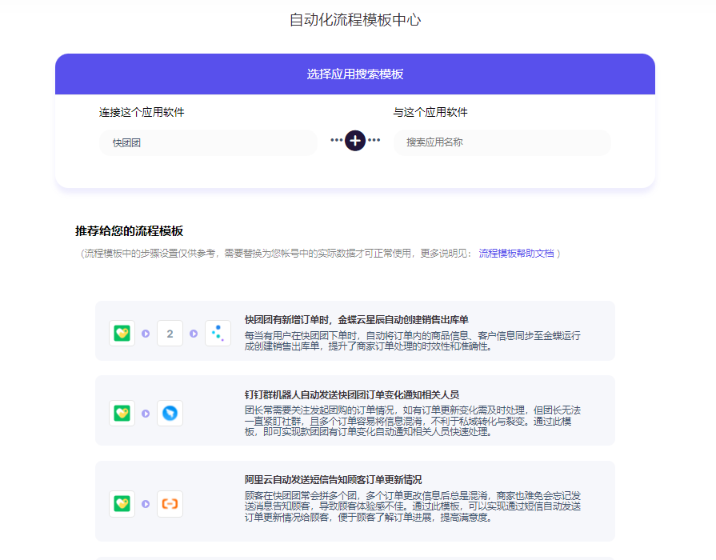Click the purple arrow in the 阿里云 row

[146, 504]
